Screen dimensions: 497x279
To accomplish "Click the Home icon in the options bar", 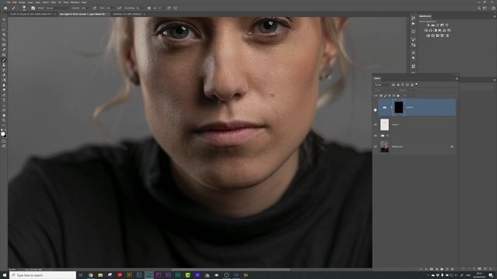I will [5, 9].
